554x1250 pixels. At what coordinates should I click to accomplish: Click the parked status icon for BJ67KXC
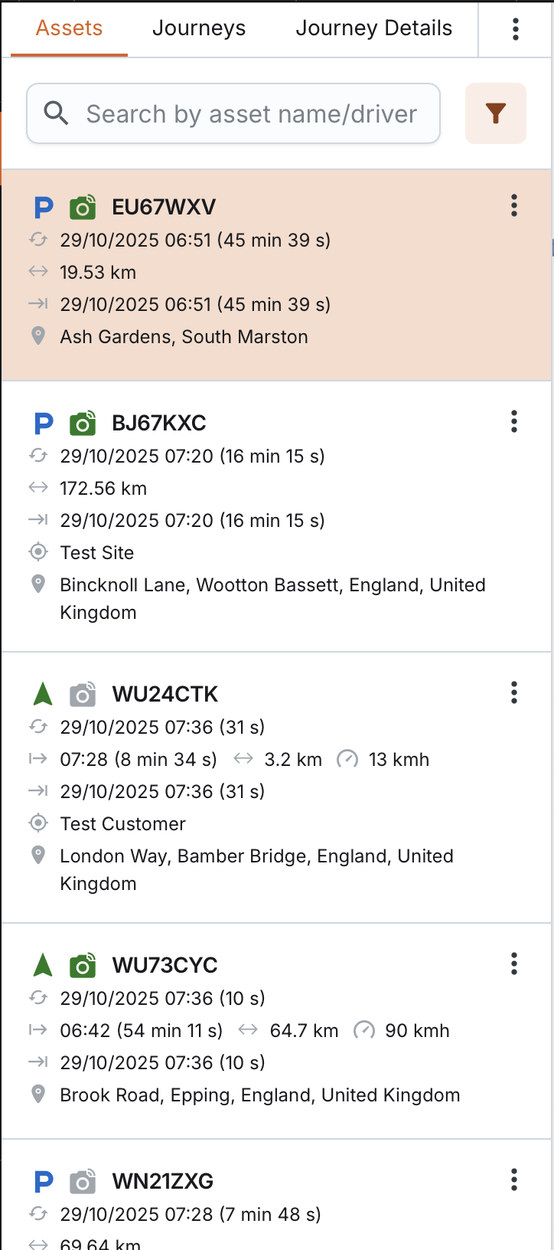coord(44,423)
